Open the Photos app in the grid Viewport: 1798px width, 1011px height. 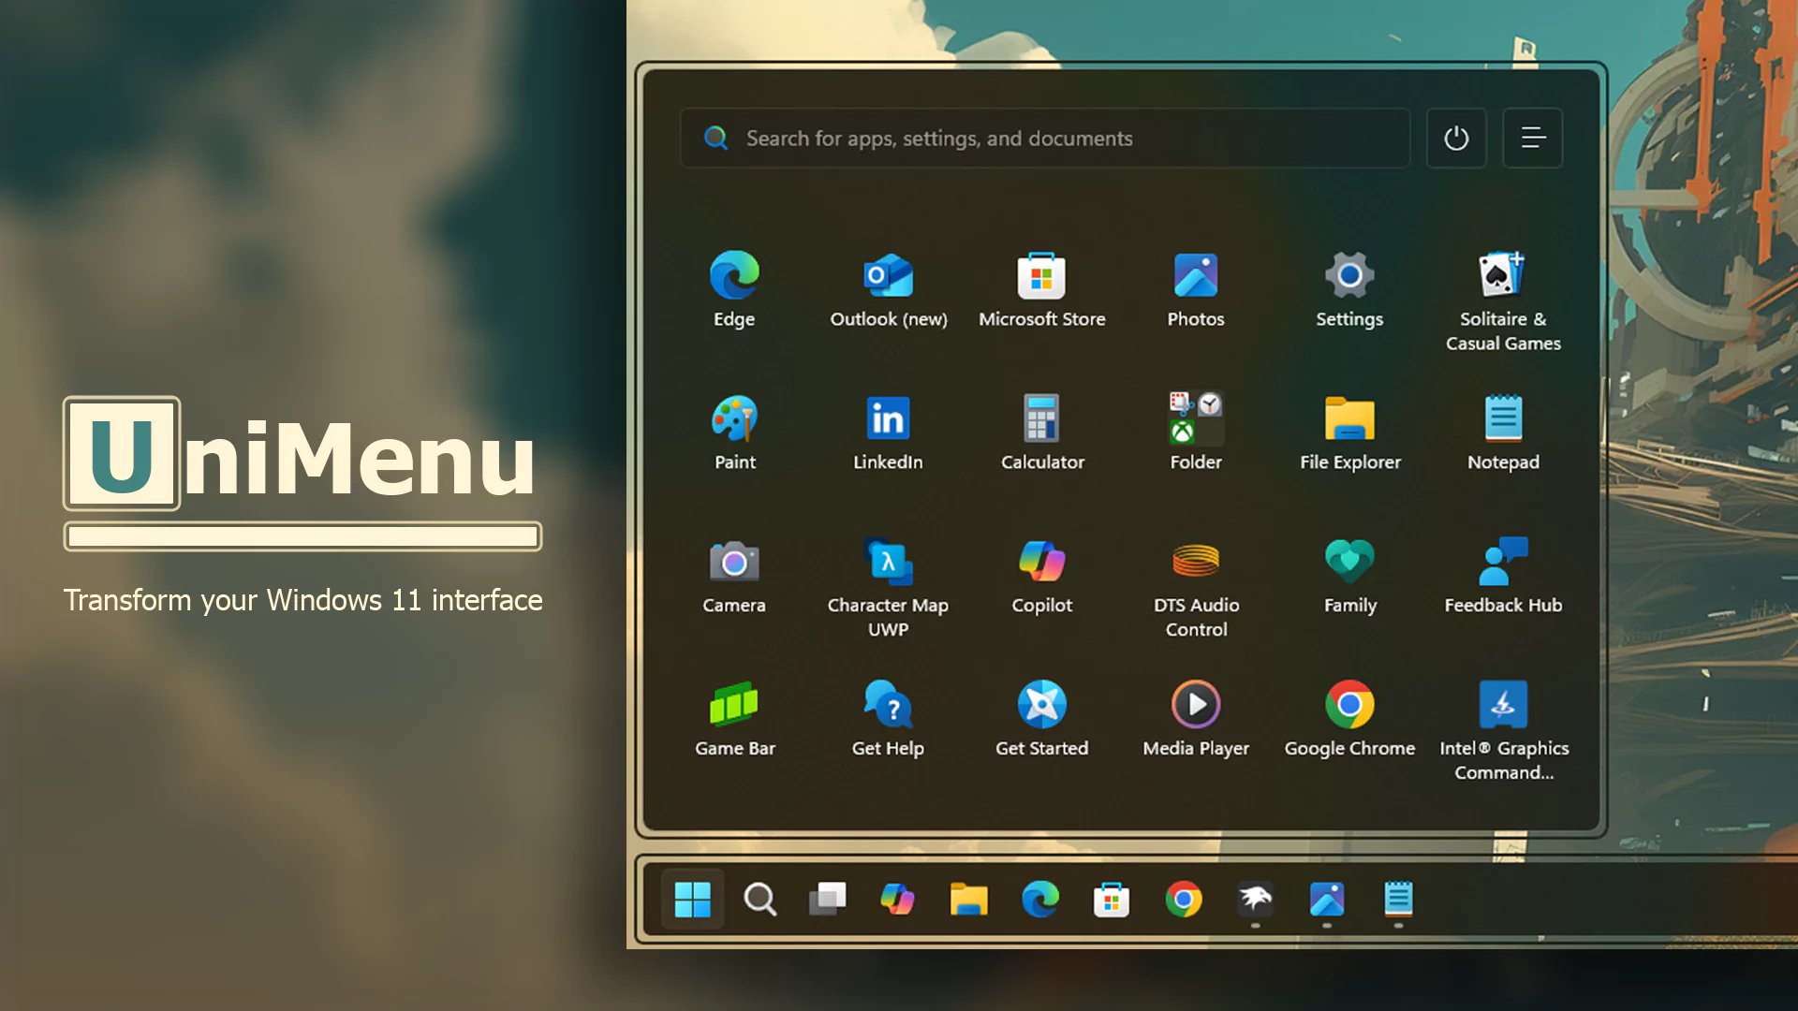[x=1196, y=289]
